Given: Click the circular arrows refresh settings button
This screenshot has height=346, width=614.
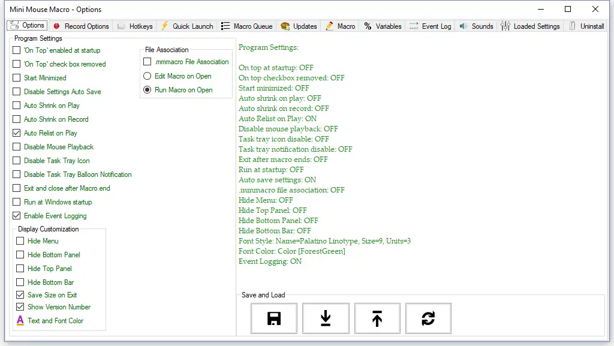Looking at the screenshot, I should (428, 318).
